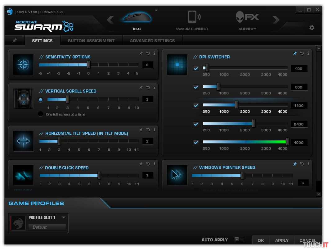The width and height of the screenshot is (332, 251).
Task: Select the AlienFX alien head icon
Action: [240, 17]
